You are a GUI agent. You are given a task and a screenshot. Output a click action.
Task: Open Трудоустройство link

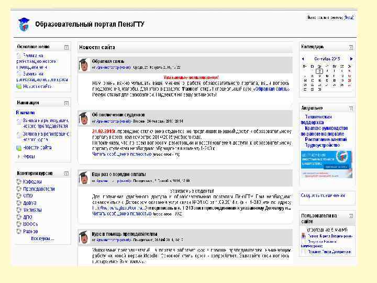tap(323, 145)
